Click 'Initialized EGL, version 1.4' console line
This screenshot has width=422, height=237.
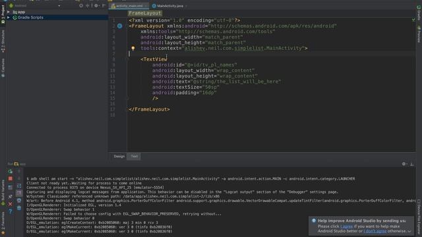(x=73, y=205)
